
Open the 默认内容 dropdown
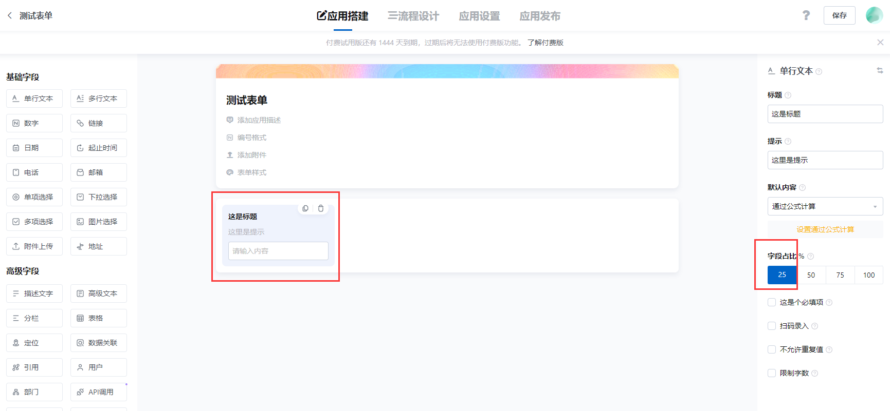click(x=825, y=206)
